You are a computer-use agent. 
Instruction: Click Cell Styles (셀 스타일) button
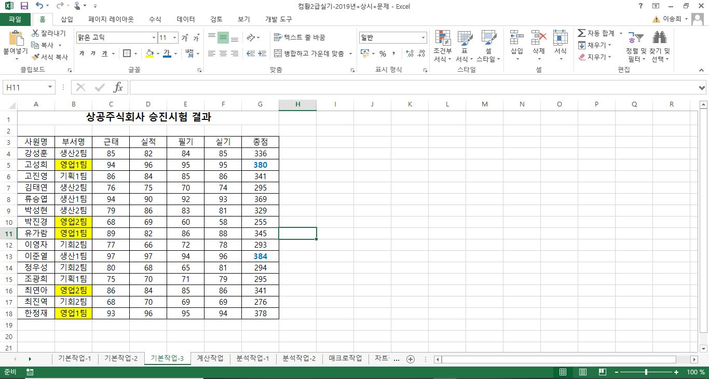(488, 46)
